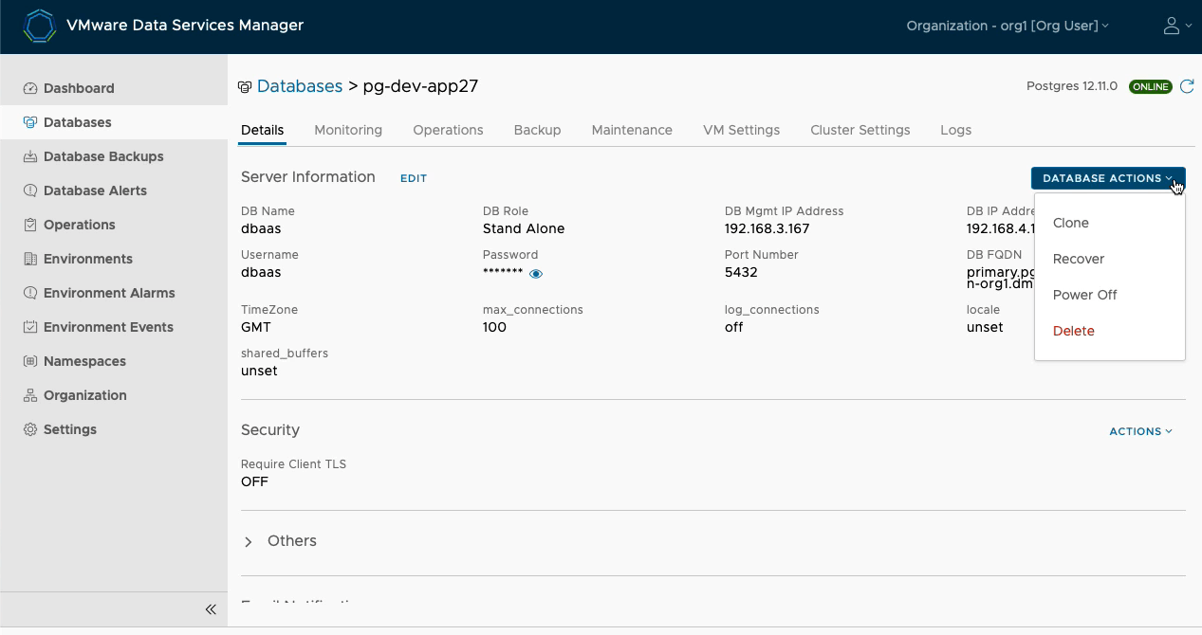This screenshot has width=1202, height=635.
Task: Click EDIT next to Server Information
Action: (x=414, y=178)
